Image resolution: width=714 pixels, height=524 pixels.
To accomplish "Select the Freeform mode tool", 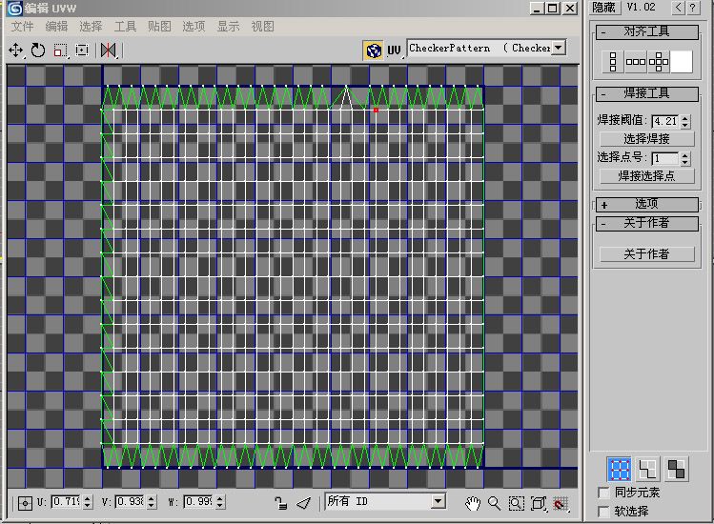I will (x=82, y=50).
